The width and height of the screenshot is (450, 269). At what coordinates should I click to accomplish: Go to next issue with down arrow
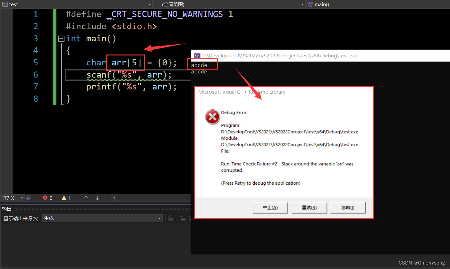coord(98,198)
